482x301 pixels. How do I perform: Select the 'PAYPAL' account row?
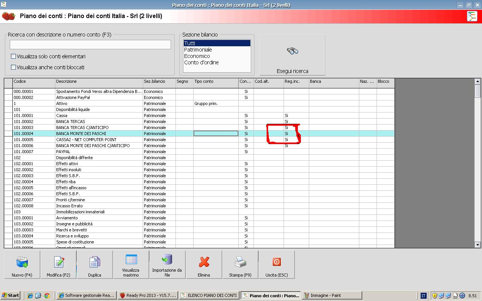pyautogui.click(x=200, y=152)
